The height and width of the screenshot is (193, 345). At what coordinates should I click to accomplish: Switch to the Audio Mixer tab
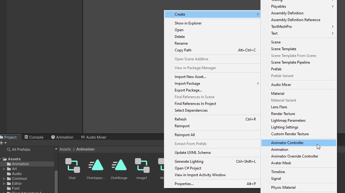pos(93,137)
